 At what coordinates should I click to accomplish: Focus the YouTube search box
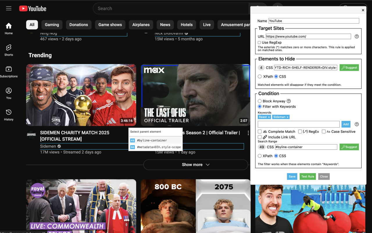pos(171,8)
